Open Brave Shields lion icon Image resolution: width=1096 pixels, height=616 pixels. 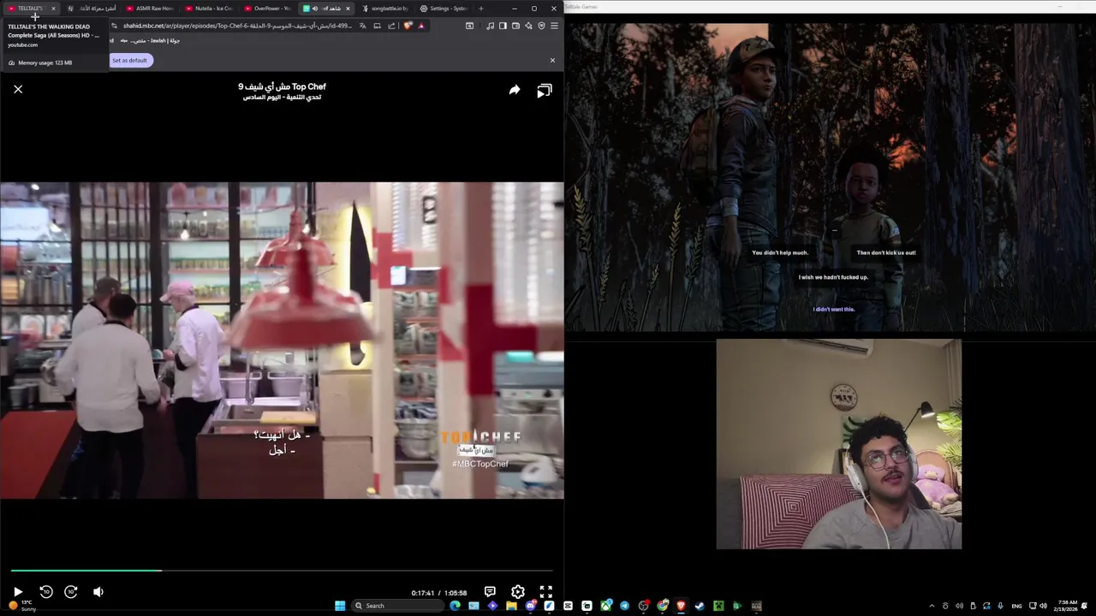[x=408, y=26]
